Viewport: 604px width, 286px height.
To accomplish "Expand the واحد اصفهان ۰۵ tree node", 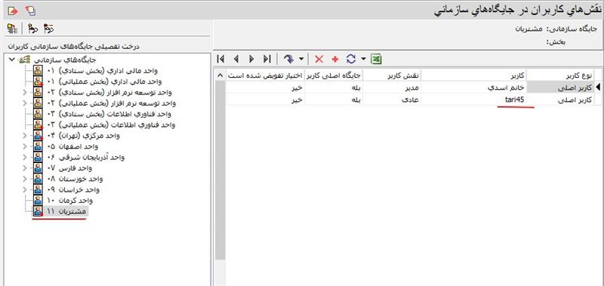I will pyautogui.click(x=25, y=146).
